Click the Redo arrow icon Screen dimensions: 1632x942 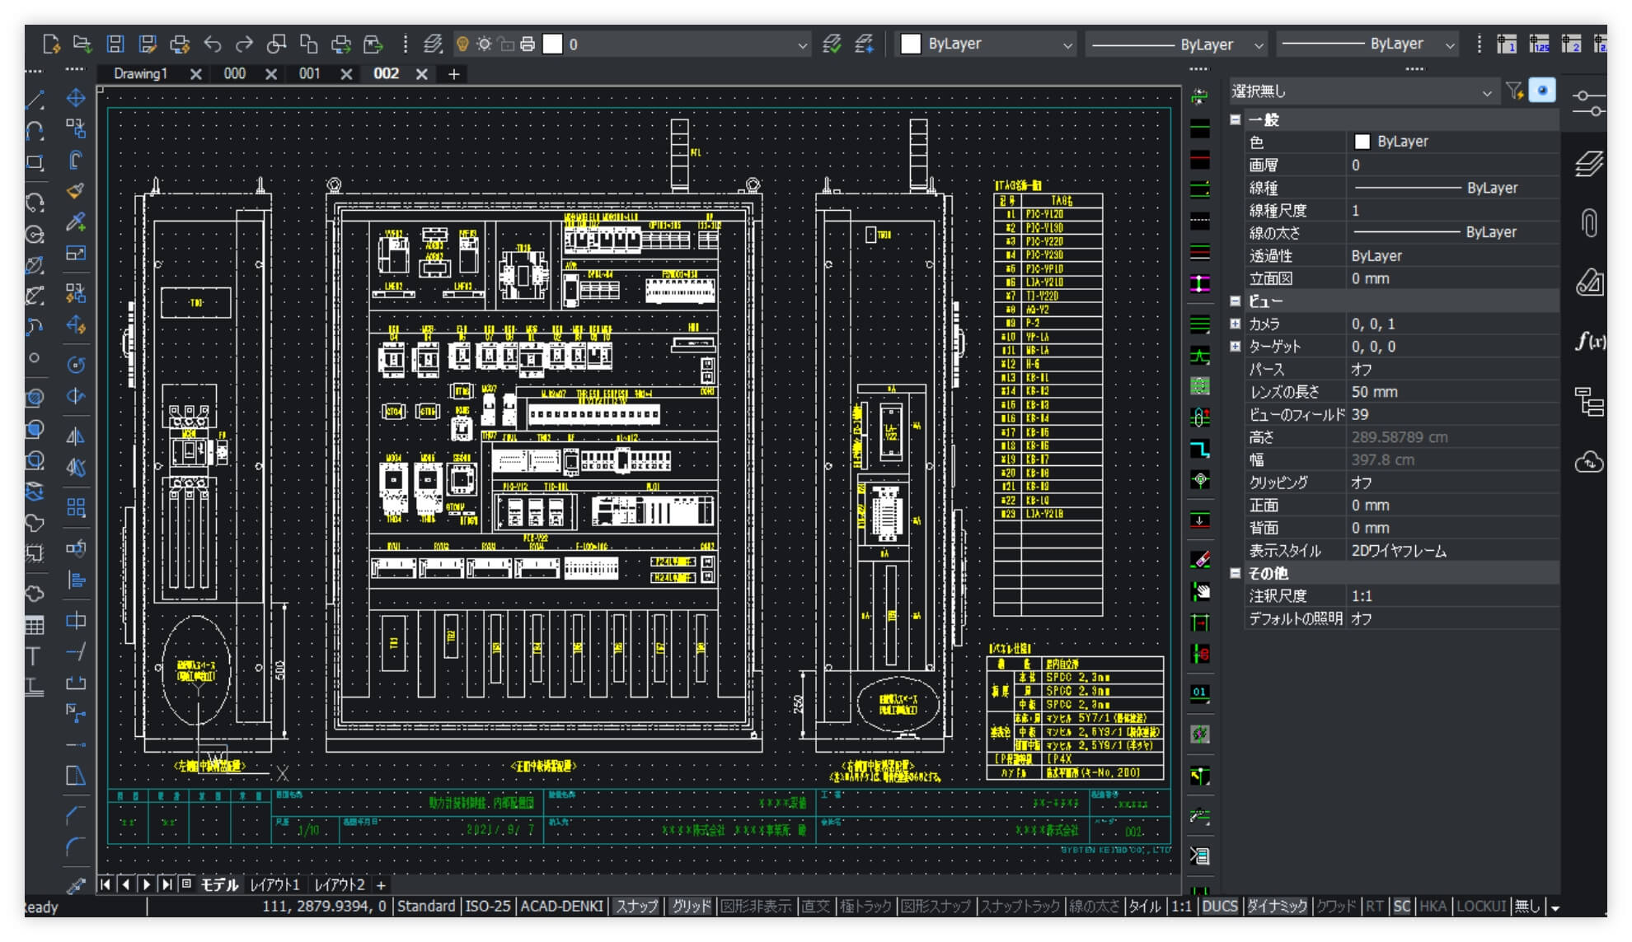pyautogui.click(x=244, y=44)
